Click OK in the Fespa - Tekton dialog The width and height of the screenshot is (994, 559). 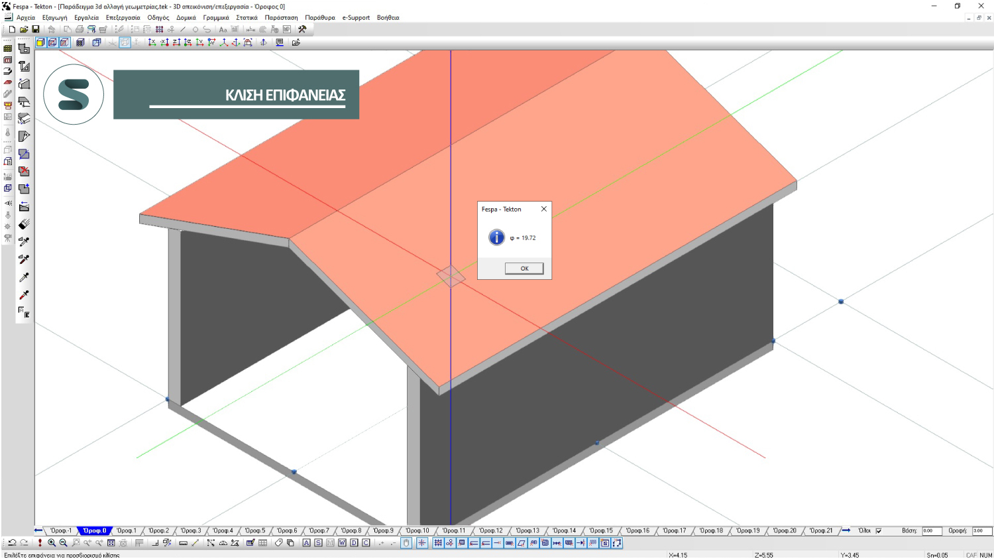click(x=524, y=269)
